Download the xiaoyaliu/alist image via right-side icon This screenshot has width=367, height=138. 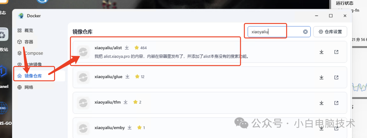click(321, 52)
